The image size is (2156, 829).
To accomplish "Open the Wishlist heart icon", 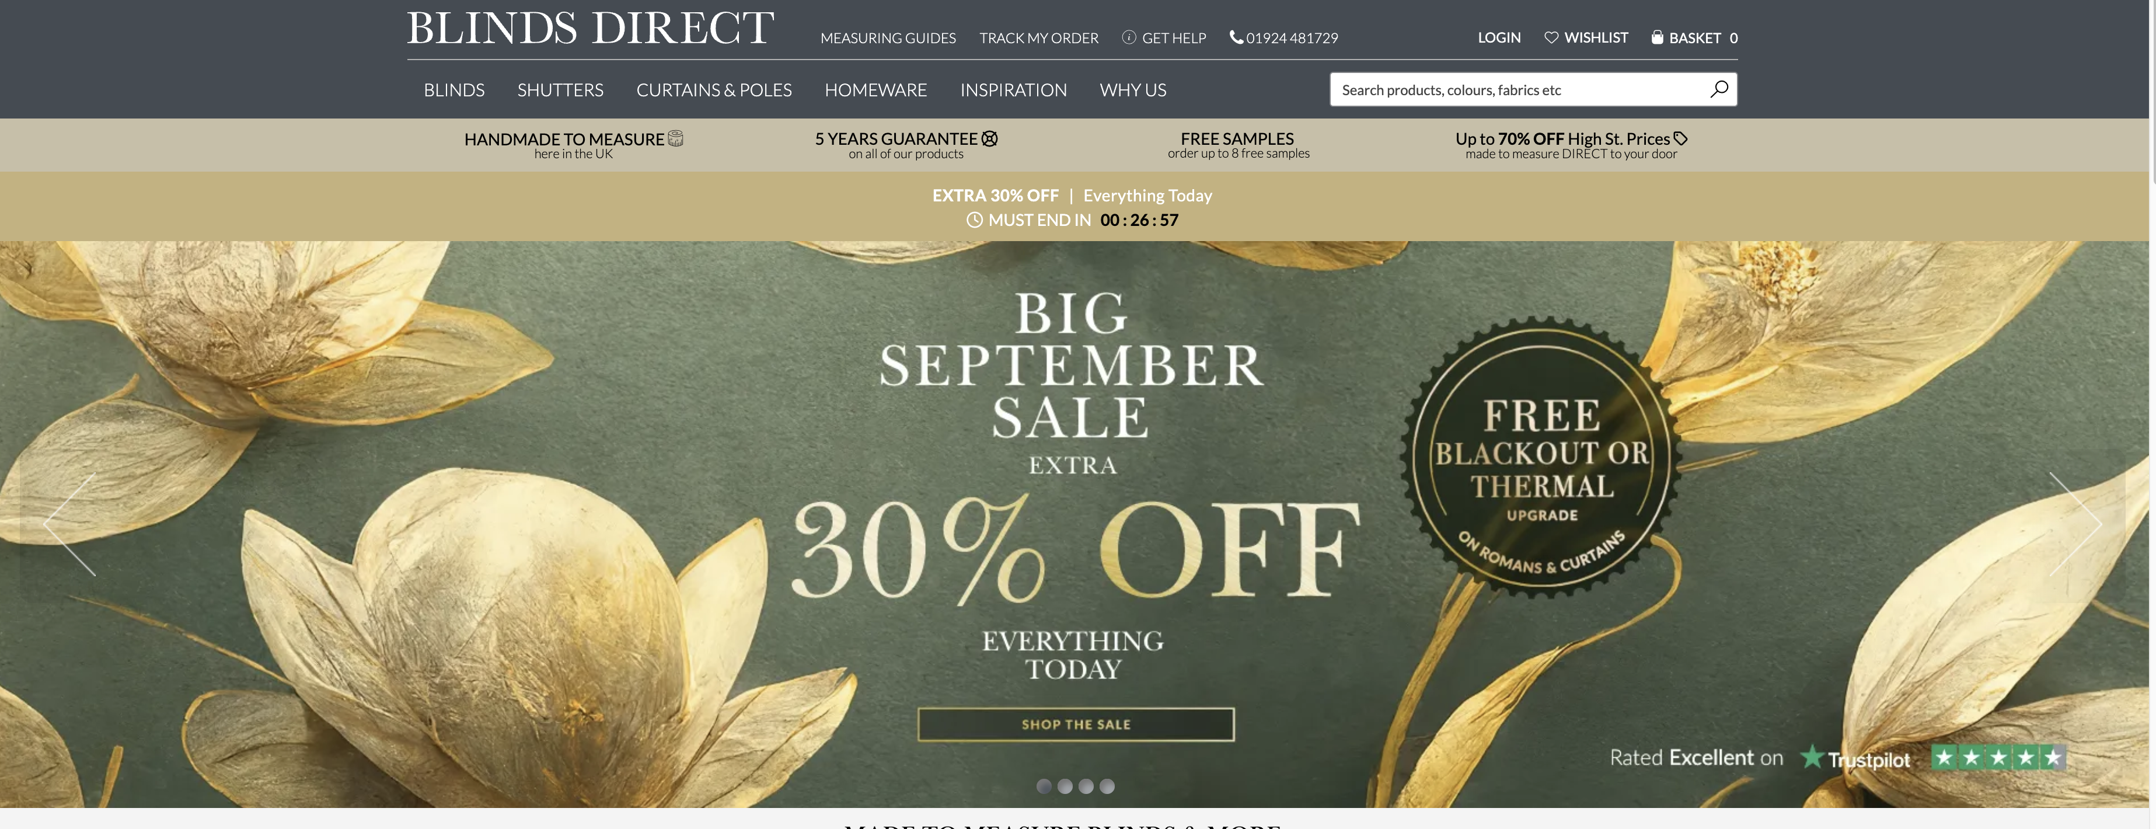I will (x=1551, y=38).
